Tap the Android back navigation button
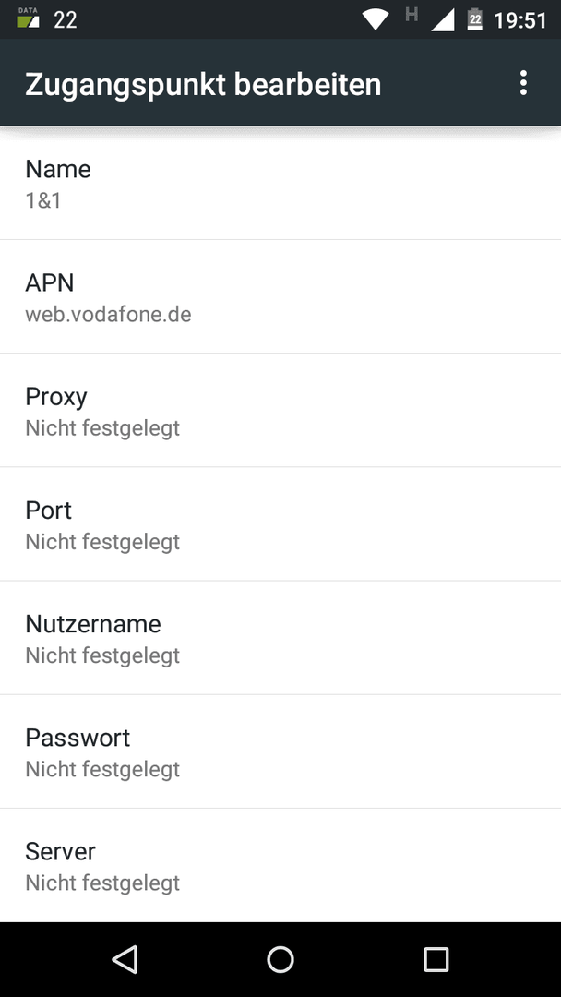Screen dimensions: 561x997 (125, 959)
